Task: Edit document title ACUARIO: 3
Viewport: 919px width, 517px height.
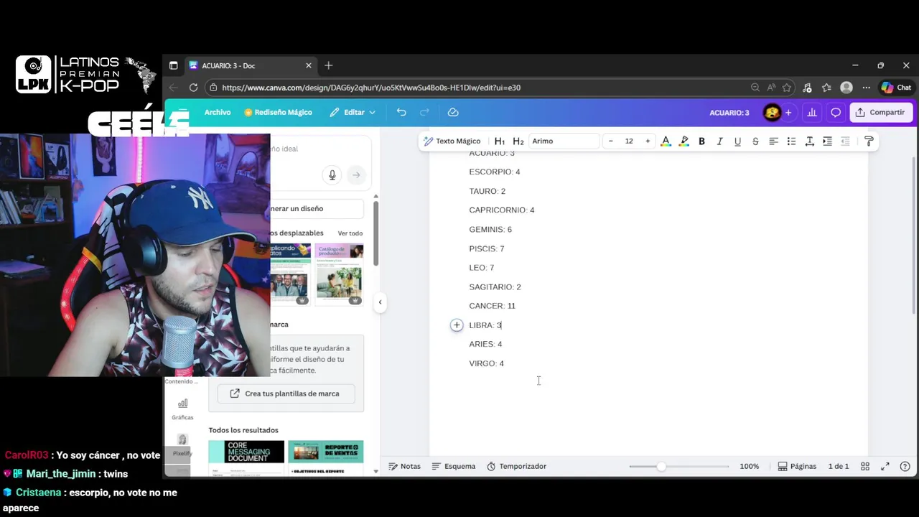Action: pos(729,112)
